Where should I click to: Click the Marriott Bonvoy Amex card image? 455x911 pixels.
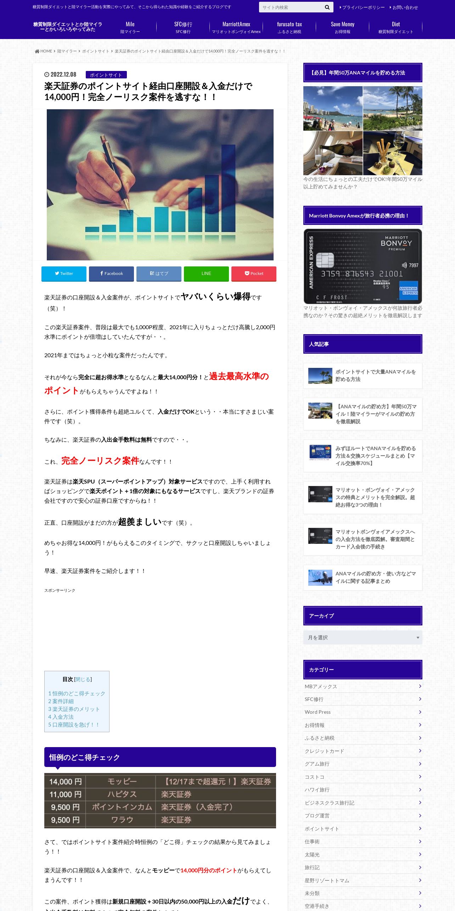click(x=363, y=266)
